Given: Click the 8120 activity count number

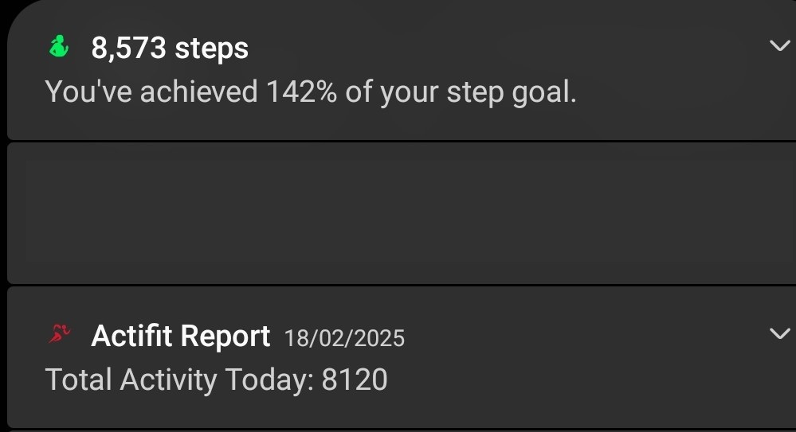Looking at the screenshot, I should (x=355, y=379).
